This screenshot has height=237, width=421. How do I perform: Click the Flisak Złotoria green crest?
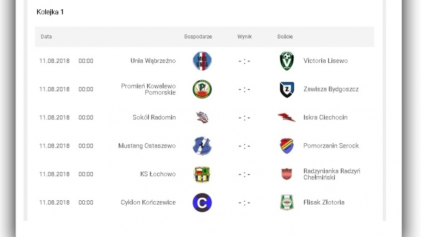[286, 202]
